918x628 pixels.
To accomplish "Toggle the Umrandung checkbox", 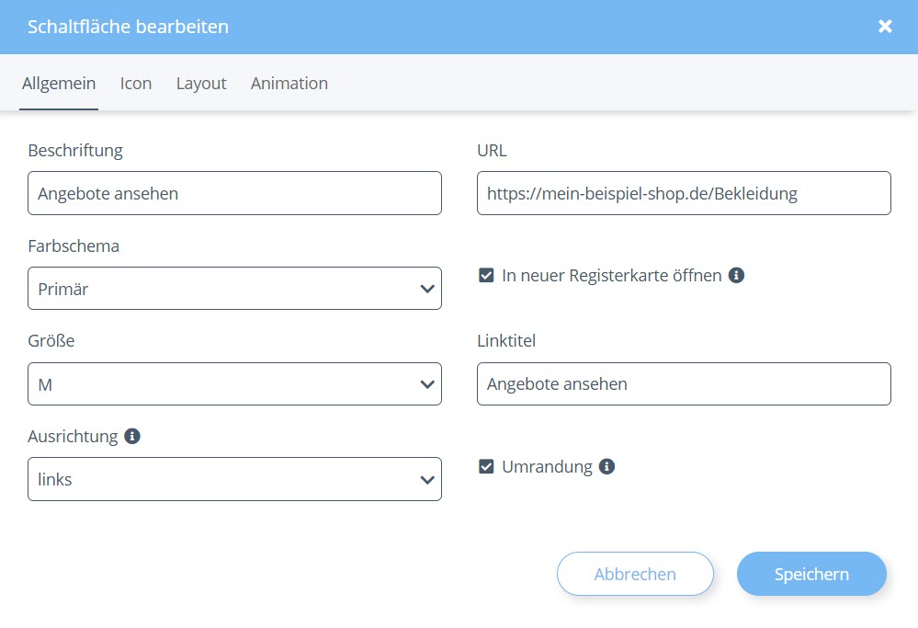I will pos(487,466).
